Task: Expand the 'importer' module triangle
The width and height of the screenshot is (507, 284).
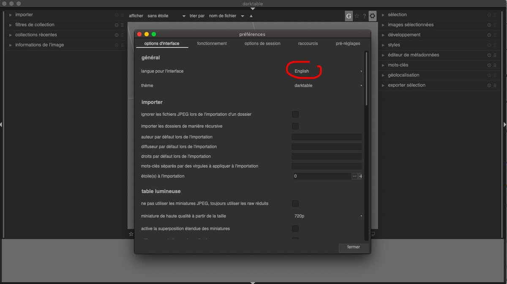Action: pyautogui.click(x=11, y=15)
